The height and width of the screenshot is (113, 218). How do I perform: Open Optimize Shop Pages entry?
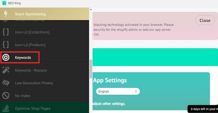point(44,108)
